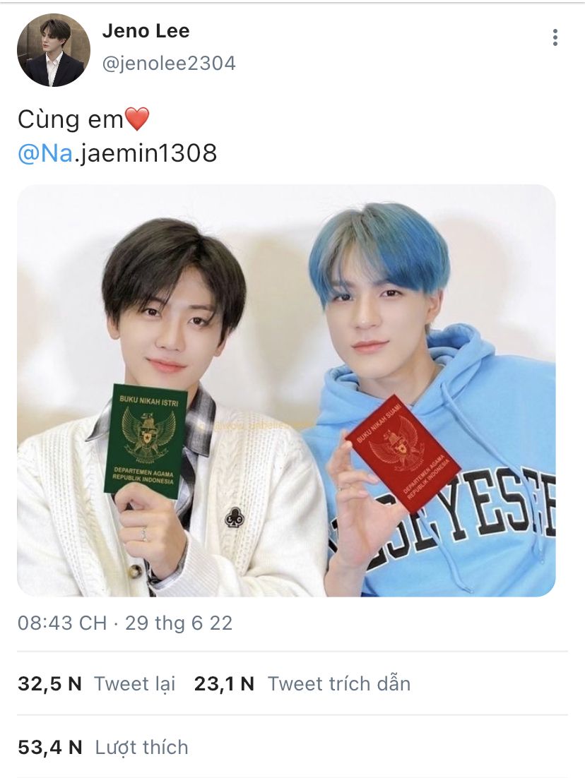Click the green Buku Nikah Istri booklet
This screenshot has height=778, width=585.
pyautogui.click(x=145, y=440)
